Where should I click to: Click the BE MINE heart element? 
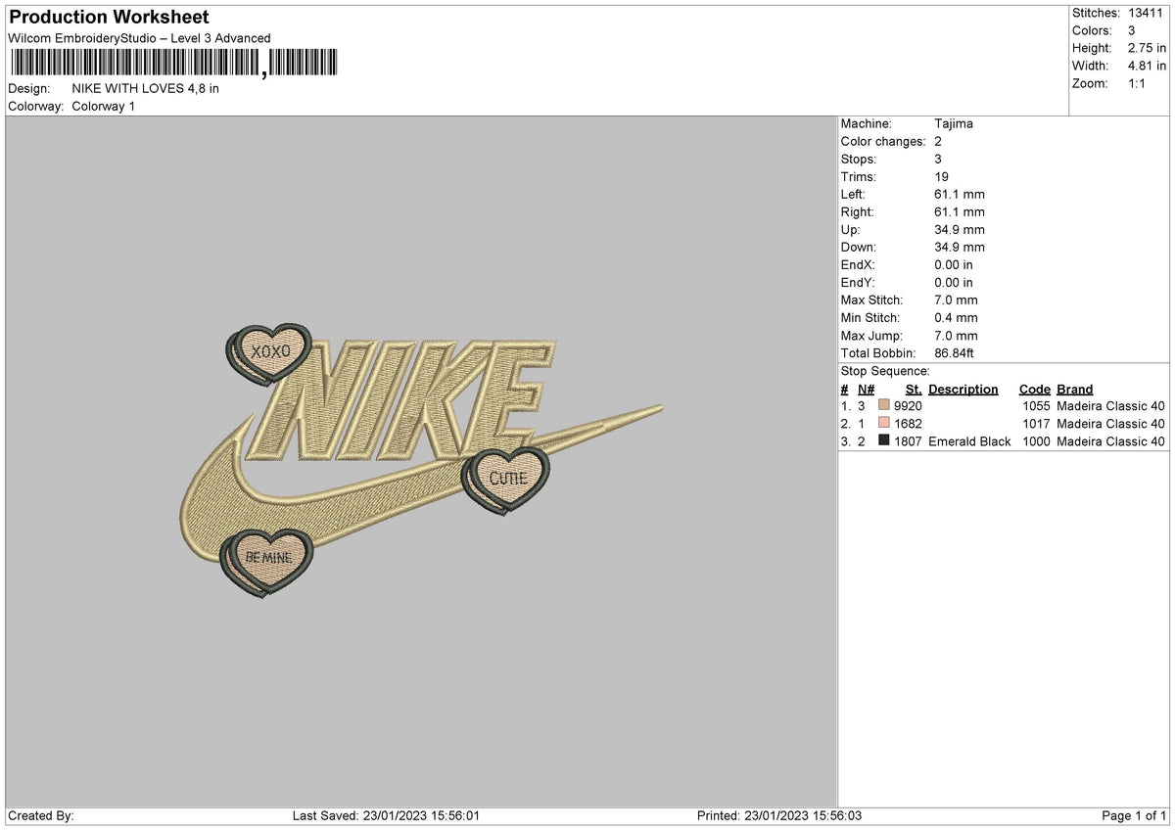[x=266, y=558]
